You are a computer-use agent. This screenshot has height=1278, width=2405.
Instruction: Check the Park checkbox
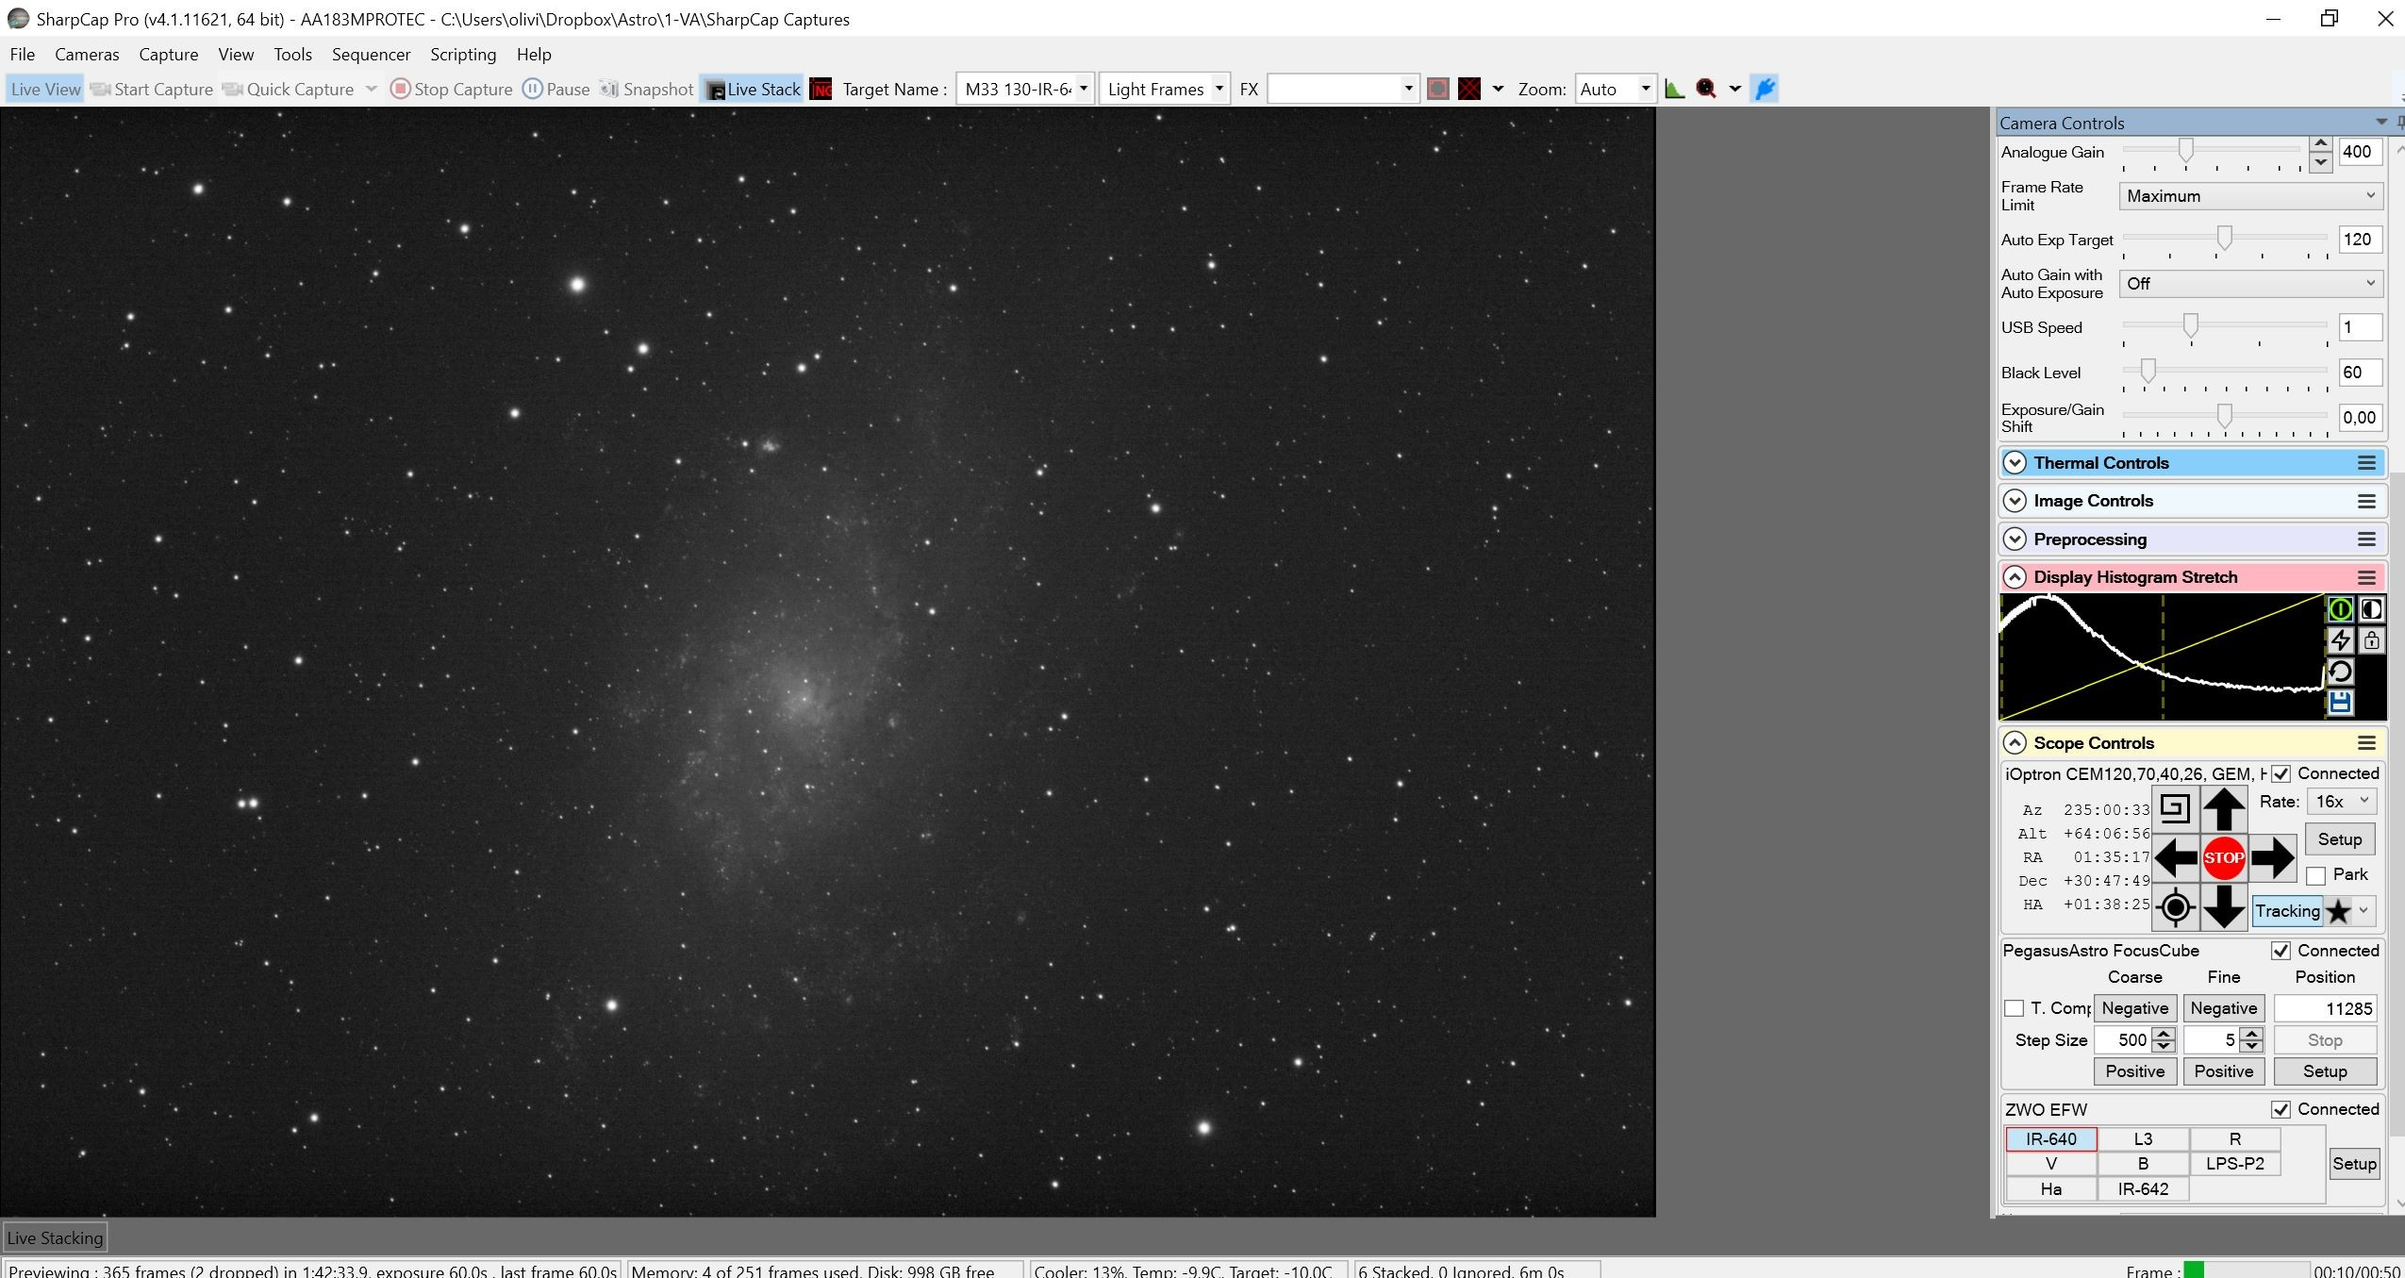(2315, 875)
